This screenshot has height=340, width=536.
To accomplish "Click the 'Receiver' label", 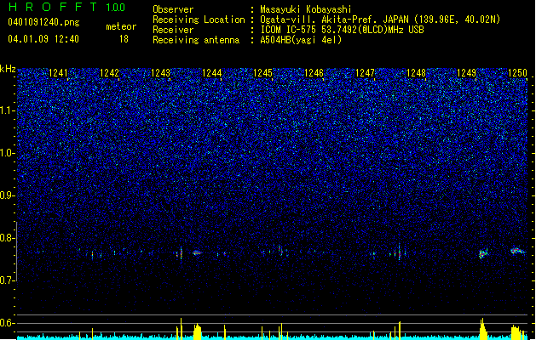I will [x=173, y=30].
